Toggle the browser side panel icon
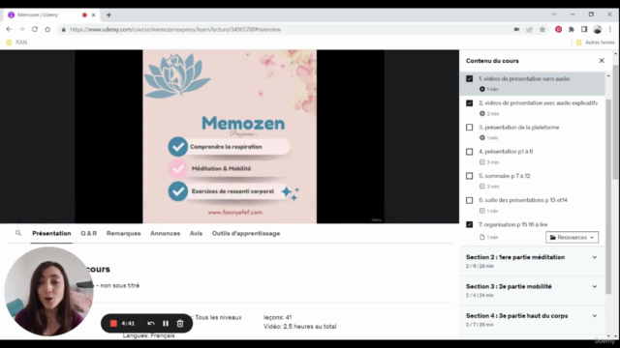The height and width of the screenshot is (348, 620). tap(584, 29)
